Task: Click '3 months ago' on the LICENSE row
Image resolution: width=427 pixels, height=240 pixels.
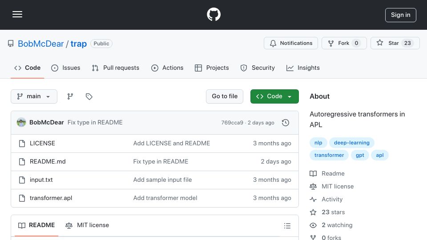Action: coord(272,144)
